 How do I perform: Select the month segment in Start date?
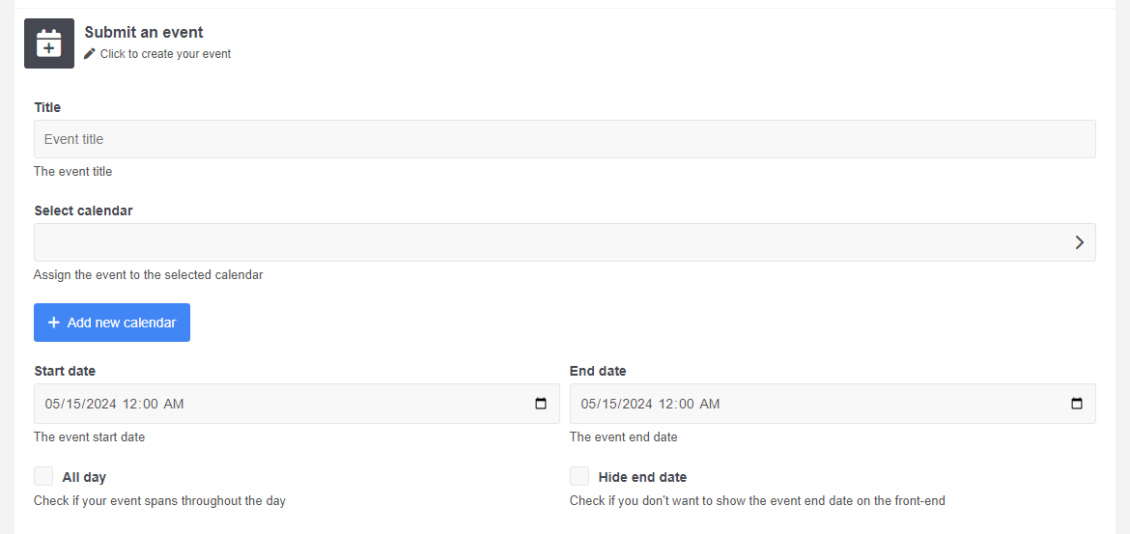point(52,404)
